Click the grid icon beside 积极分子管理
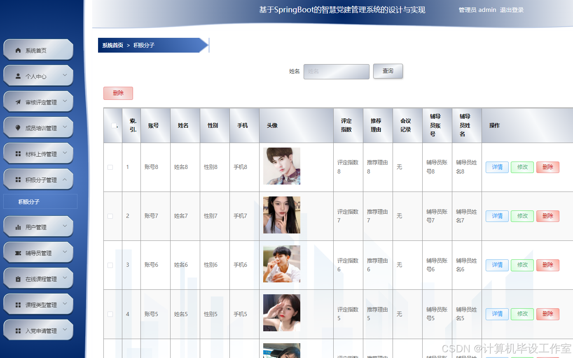The width and height of the screenshot is (573, 358). pos(18,180)
